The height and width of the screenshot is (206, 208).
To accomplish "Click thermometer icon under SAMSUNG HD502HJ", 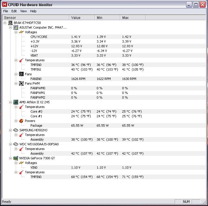I will point(21,135).
